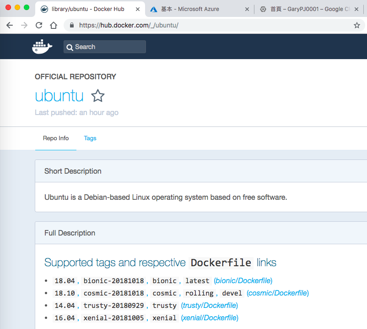
Task: Open the ubuntu repository title link
Action: [59, 96]
